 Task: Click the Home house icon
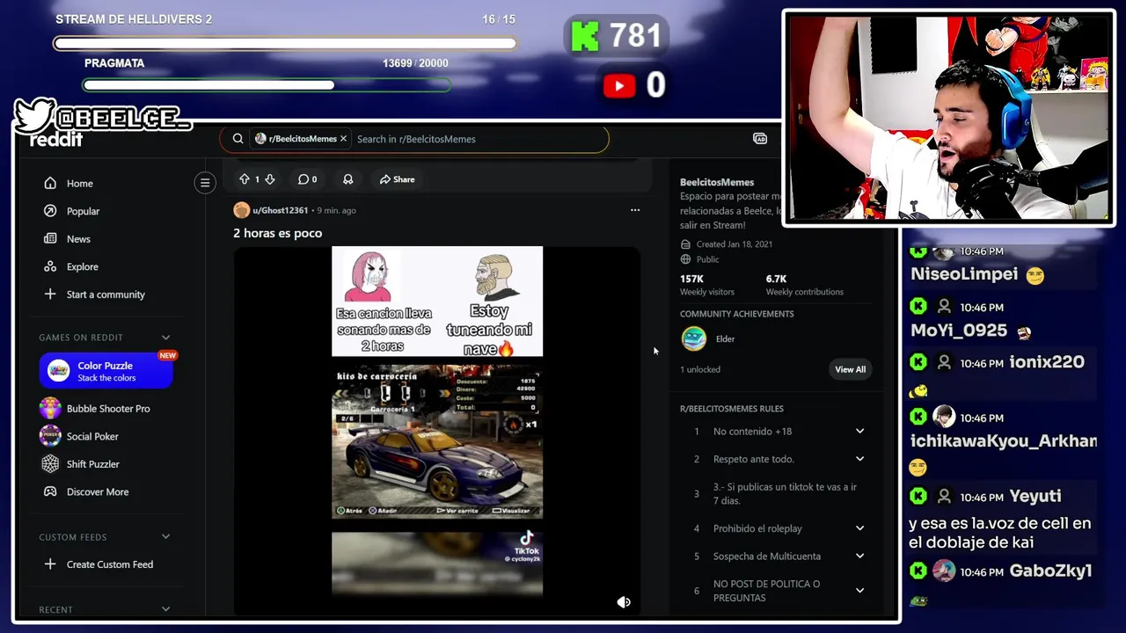point(50,183)
